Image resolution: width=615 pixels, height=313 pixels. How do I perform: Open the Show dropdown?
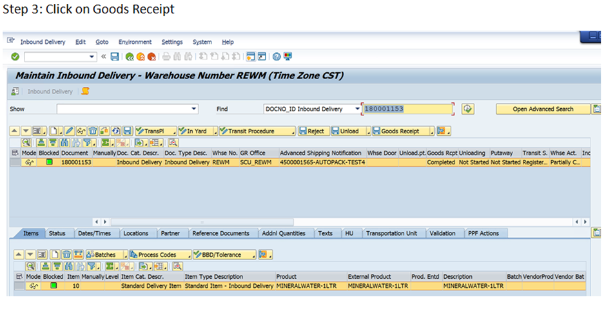[x=194, y=109]
